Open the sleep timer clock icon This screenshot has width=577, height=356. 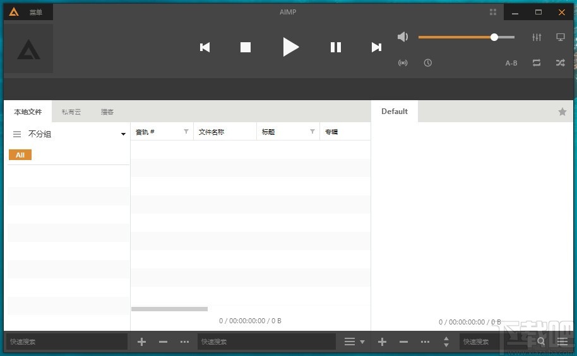[427, 63]
